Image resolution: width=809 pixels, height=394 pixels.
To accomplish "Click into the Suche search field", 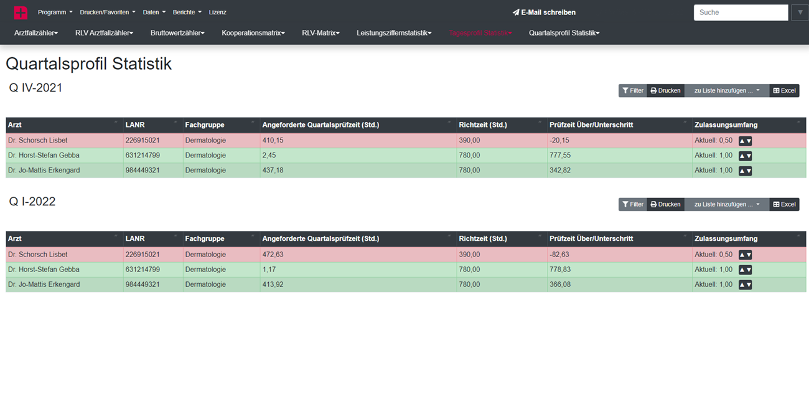I will point(741,12).
